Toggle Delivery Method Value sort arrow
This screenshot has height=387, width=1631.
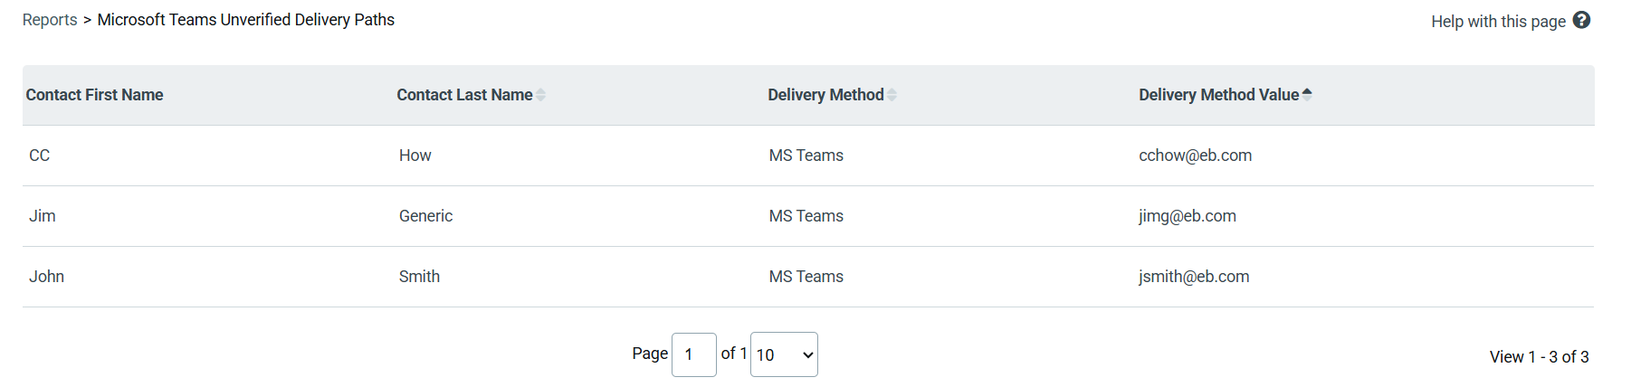coord(1307,93)
